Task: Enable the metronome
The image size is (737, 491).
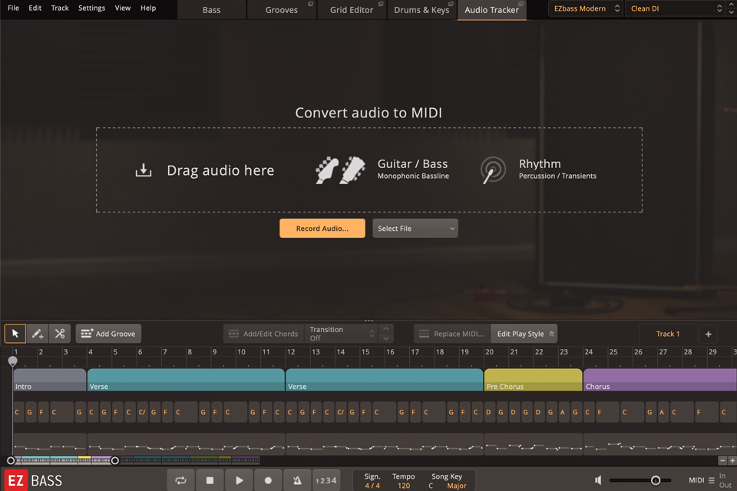Action: (297, 479)
